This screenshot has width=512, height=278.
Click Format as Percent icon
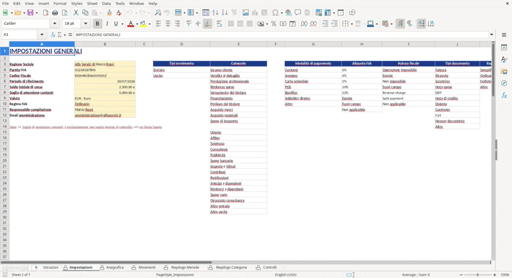(273, 24)
